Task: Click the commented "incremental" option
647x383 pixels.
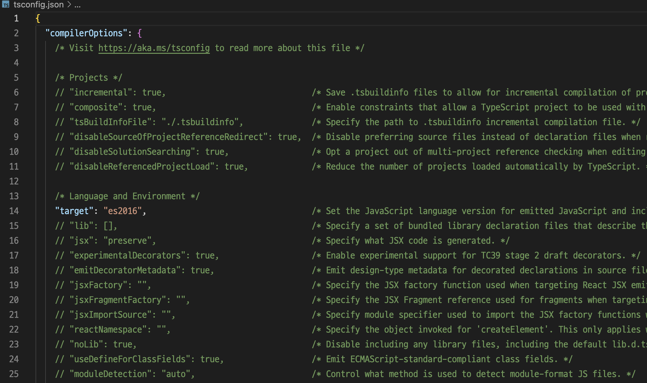Action: tap(101, 92)
